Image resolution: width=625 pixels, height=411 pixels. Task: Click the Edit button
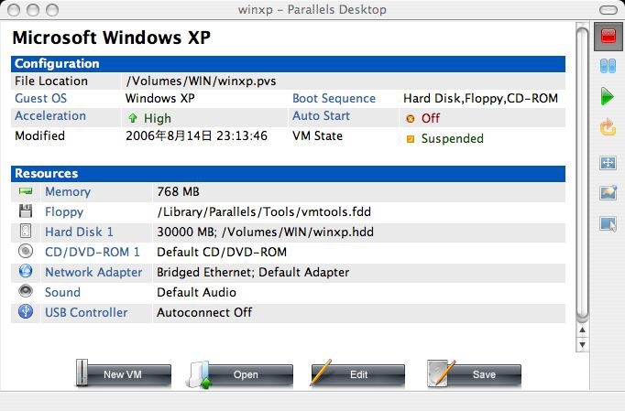coord(357,374)
